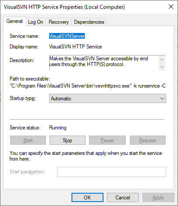Click the Apply button
This screenshot has width=178, height=206.
158,198
